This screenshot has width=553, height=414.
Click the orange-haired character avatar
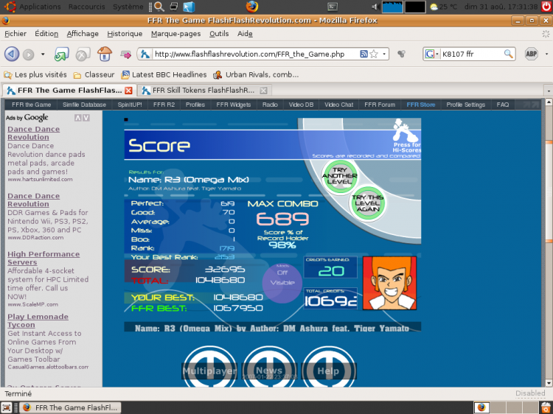(389, 283)
